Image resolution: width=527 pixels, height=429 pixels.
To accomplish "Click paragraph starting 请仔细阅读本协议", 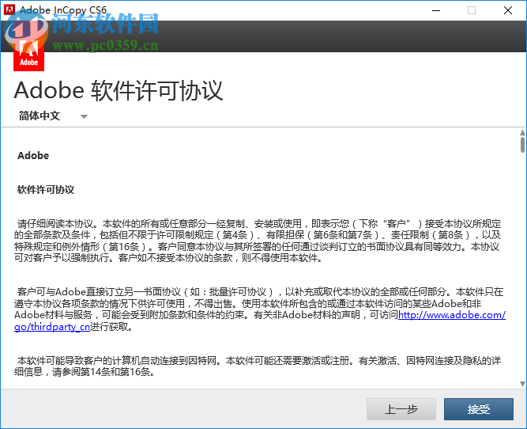I will tap(258, 241).
